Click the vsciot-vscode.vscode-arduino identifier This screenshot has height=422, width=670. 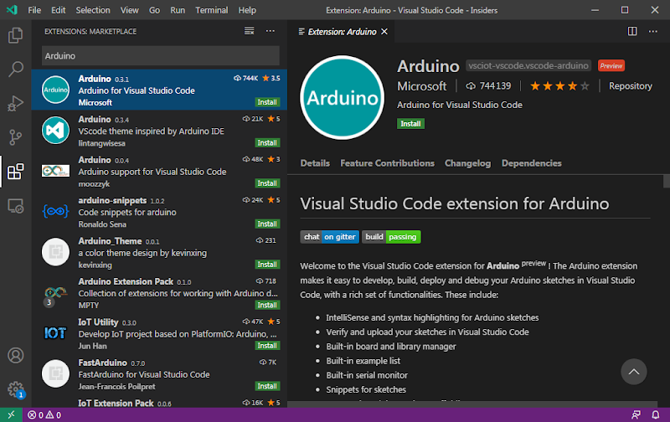tap(528, 66)
